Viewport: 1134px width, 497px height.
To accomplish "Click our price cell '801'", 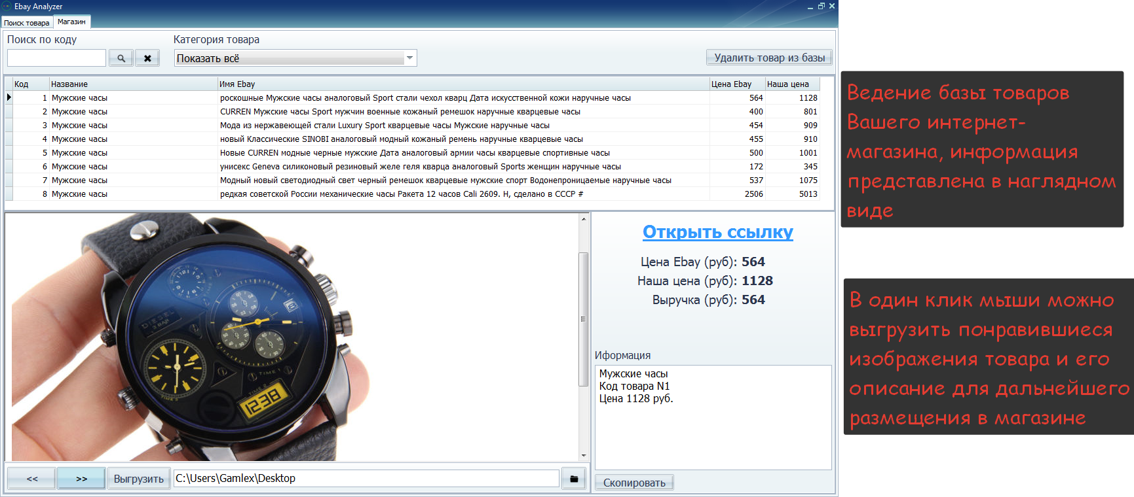I will point(793,112).
